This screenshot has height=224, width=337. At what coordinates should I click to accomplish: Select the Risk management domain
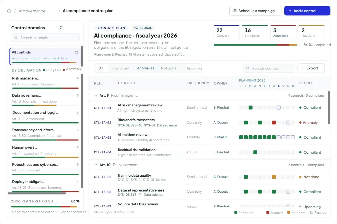click(x=45, y=82)
